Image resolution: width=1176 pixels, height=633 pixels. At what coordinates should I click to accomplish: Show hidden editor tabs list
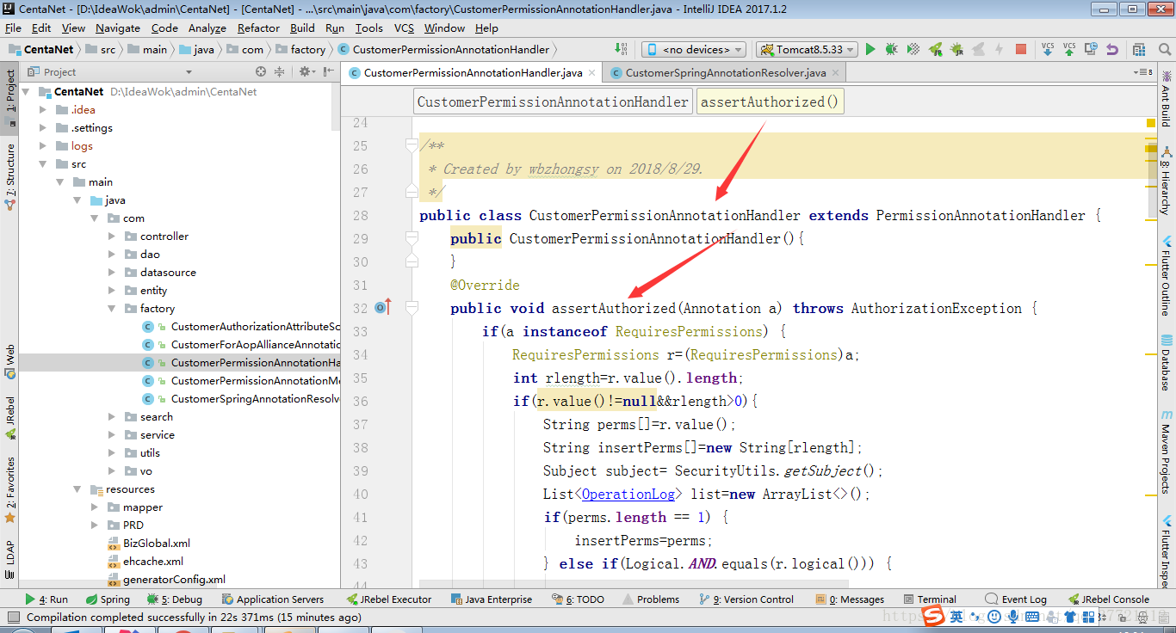(x=1143, y=73)
